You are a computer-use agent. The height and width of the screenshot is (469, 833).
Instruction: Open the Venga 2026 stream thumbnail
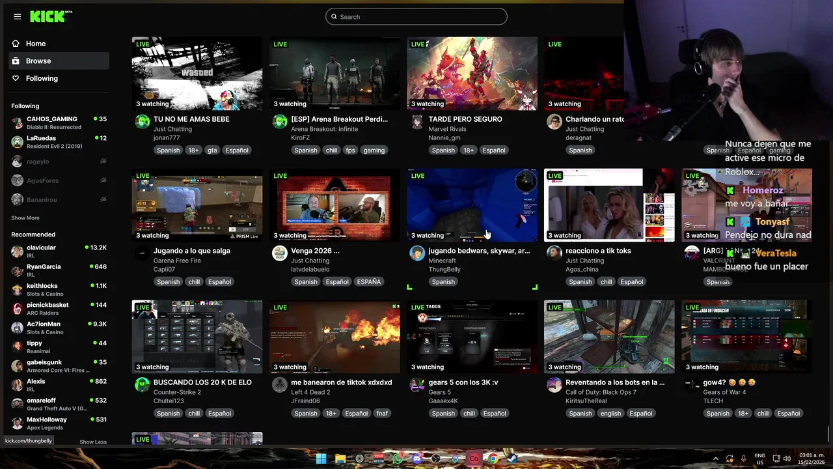coord(335,205)
